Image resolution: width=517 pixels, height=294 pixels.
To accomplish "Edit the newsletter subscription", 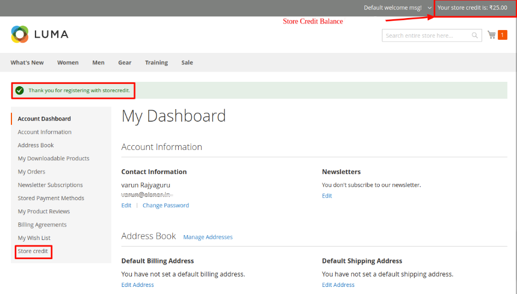I will click(x=327, y=196).
